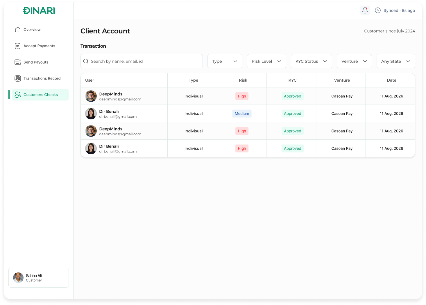The width and height of the screenshot is (426, 305).
Task: Open Overview via its home icon
Action: click(x=18, y=30)
